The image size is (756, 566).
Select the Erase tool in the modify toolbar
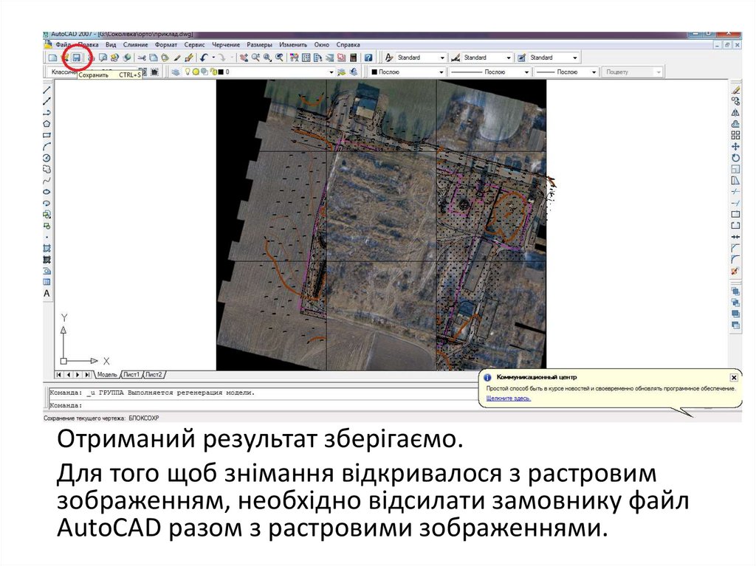[735, 89]
